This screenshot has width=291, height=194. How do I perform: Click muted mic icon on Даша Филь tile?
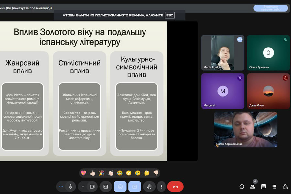285,78
